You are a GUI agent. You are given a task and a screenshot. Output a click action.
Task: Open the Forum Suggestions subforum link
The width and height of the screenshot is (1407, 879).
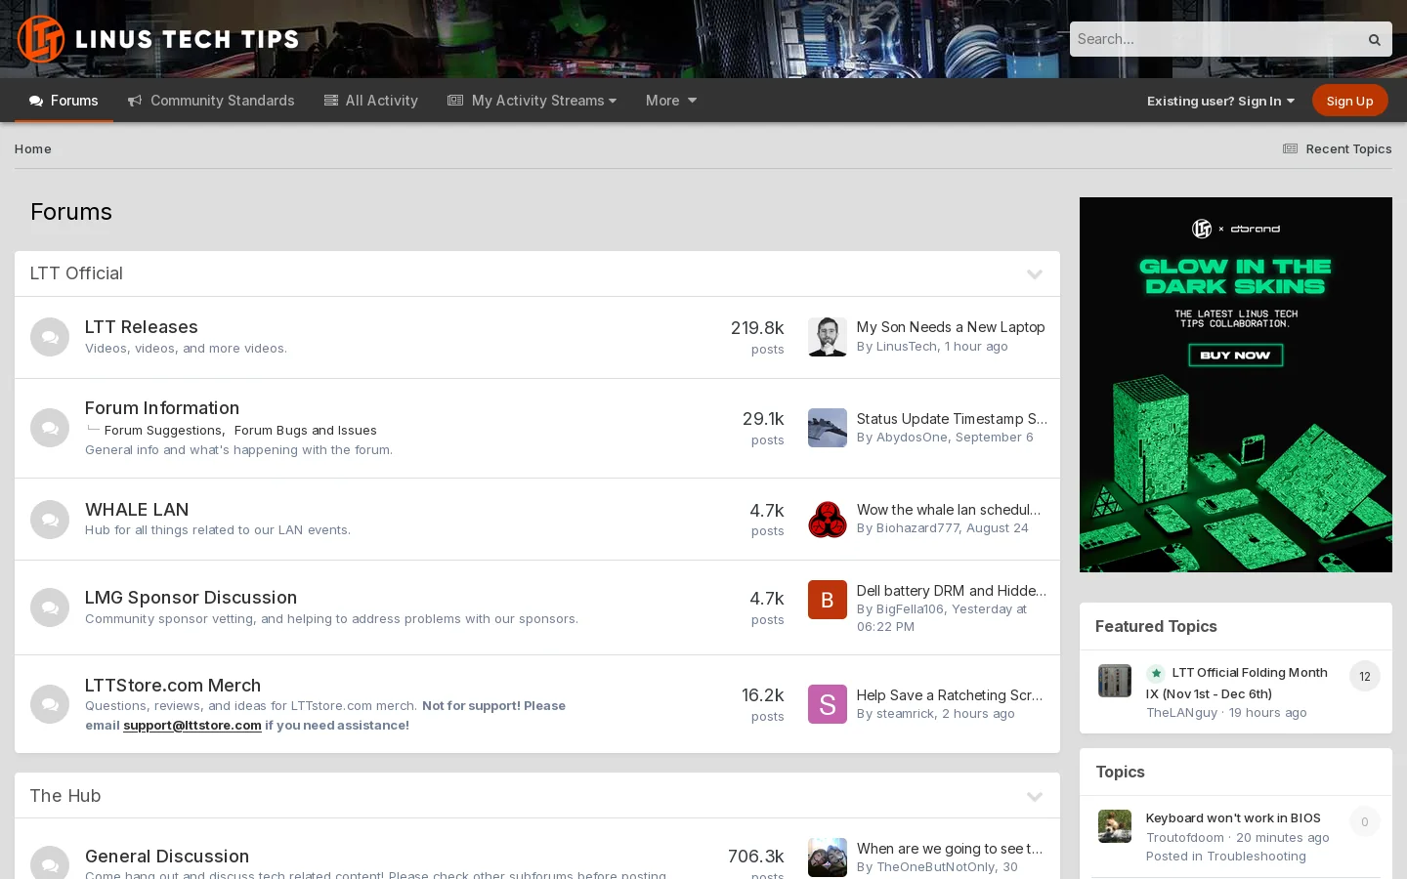163,430
